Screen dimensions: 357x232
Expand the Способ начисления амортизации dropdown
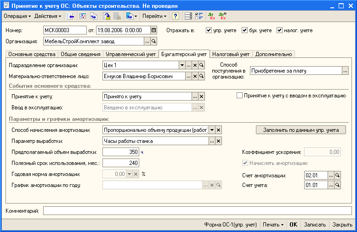pyautogui.click(x=212, y=130)
